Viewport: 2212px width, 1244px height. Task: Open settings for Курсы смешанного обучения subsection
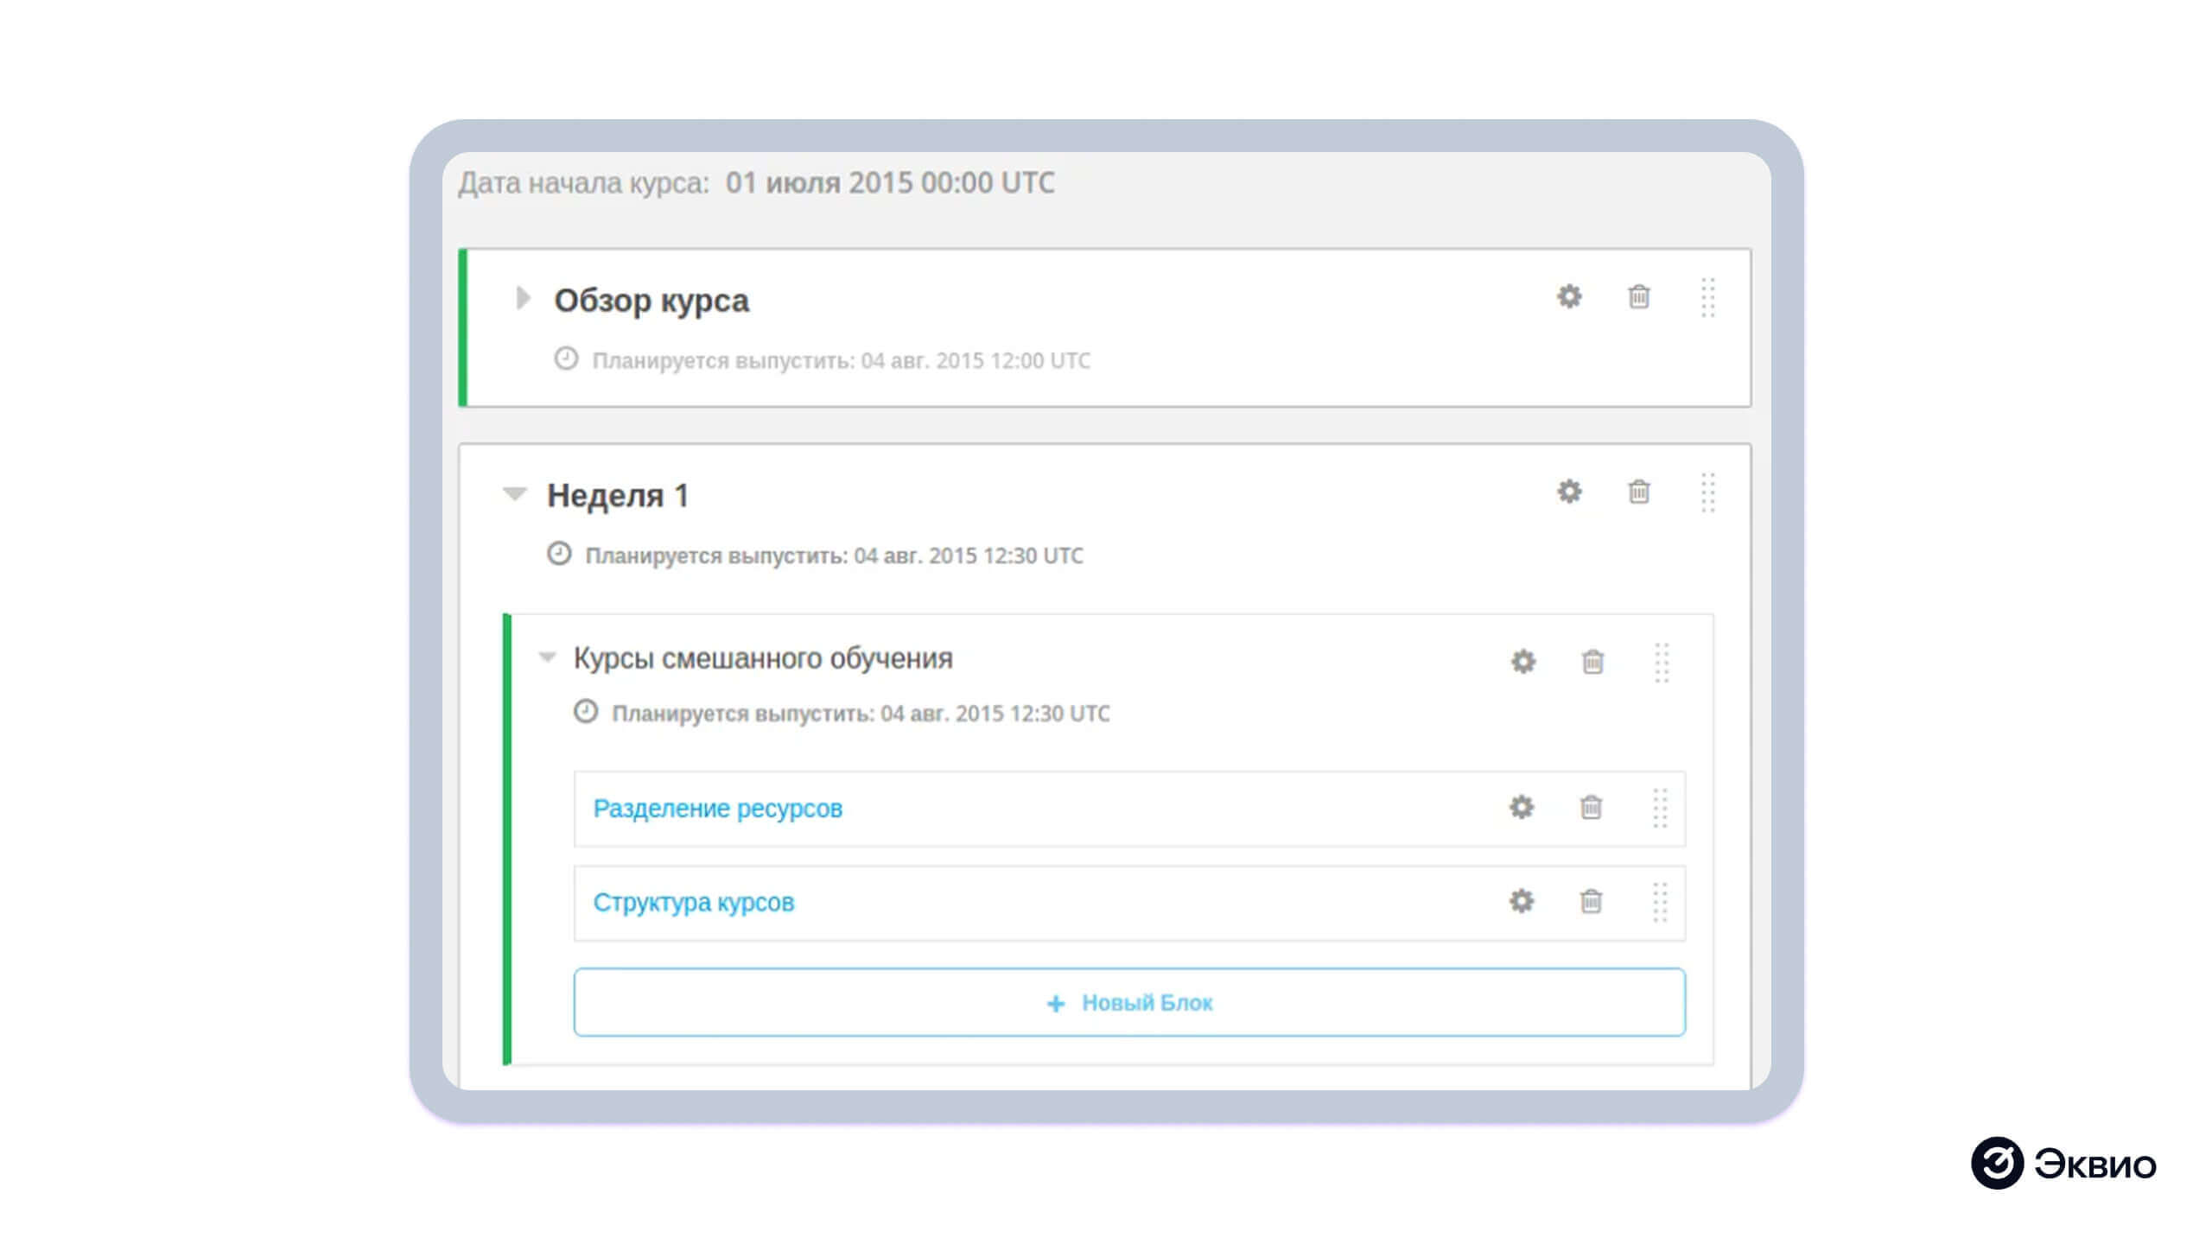pos(1523,662)
